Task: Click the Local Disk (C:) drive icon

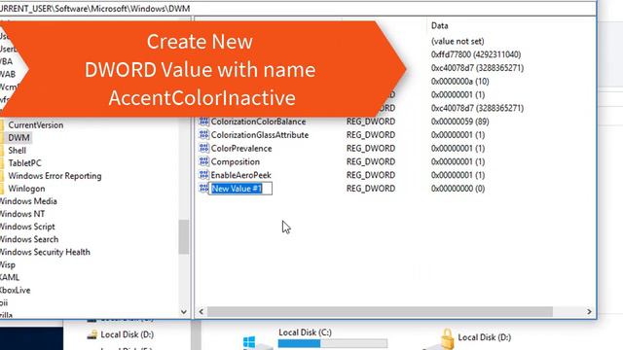Action: pos(256,342)
